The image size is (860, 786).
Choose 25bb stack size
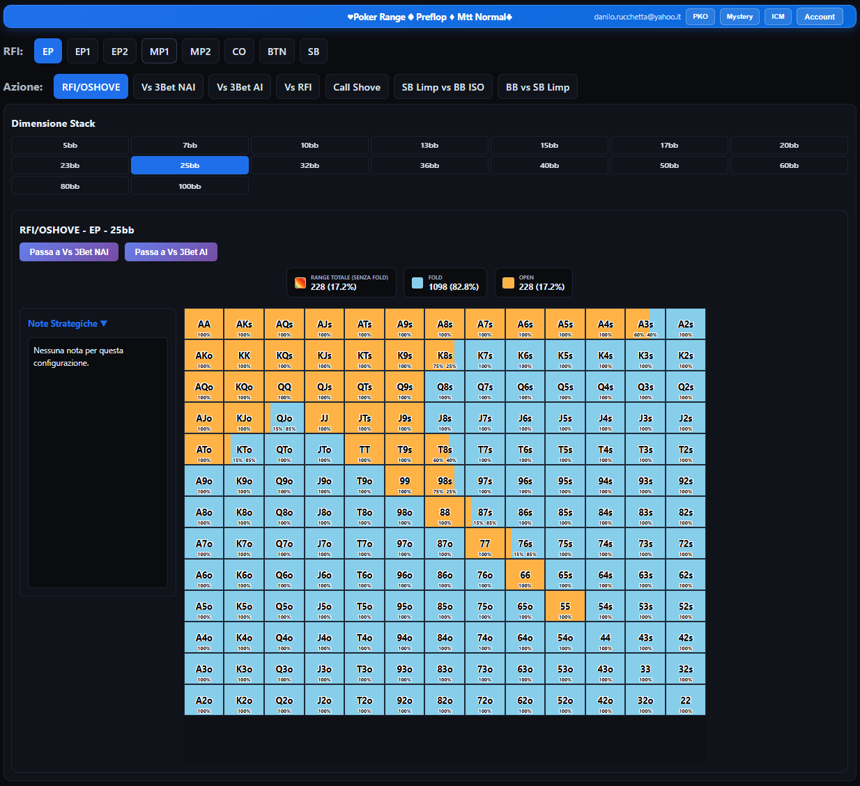tap(190, 166)
